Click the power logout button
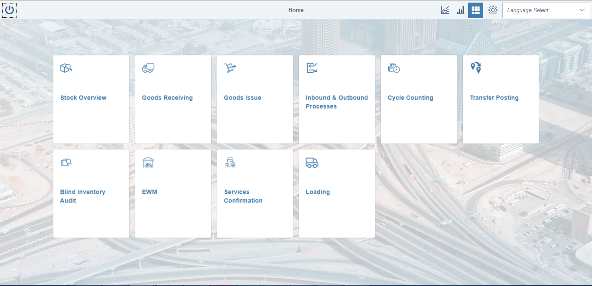Viewport: 592px width, 286px height. coord(10,10)
